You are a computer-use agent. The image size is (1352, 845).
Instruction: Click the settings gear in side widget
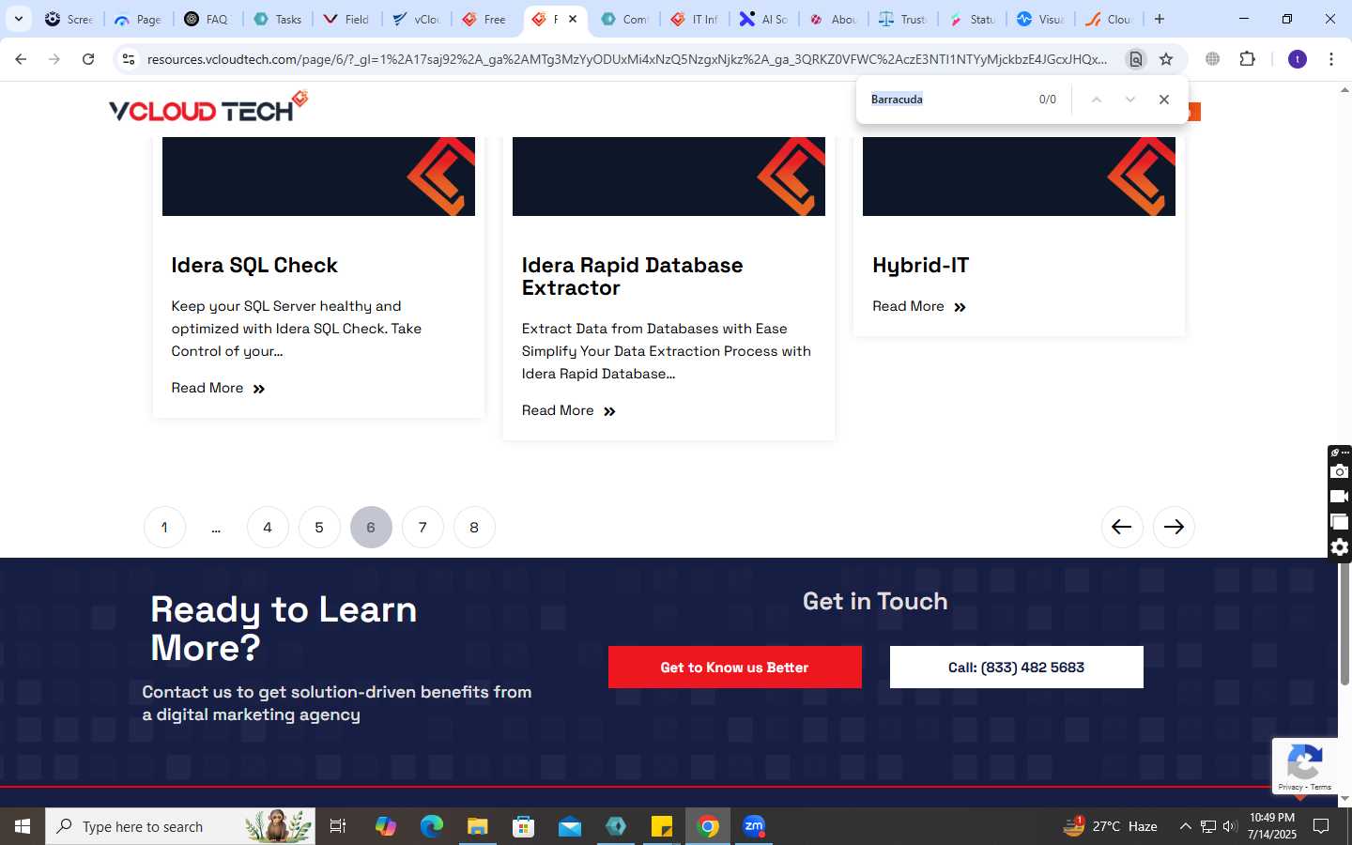(x=1340, y=547)
